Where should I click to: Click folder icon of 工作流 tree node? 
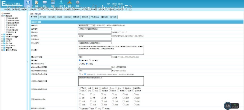[x=4, y=41]
